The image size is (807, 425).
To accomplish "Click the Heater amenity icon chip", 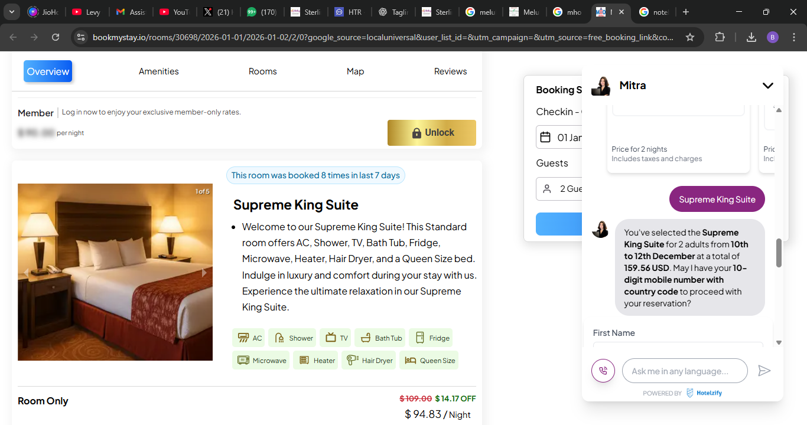I will click(x=315, y=360).
